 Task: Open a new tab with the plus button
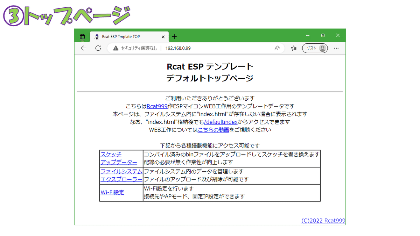[174, 36]
